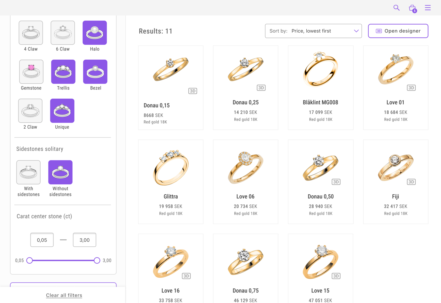Toggle the Gemstone setting filter
Viewport: 441px width, 303px height.
click(31, 72)
